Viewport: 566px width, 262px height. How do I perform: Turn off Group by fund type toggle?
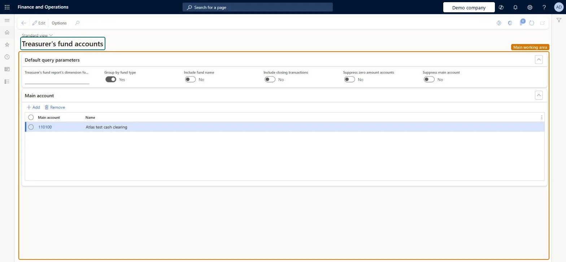tap(111, 79)
